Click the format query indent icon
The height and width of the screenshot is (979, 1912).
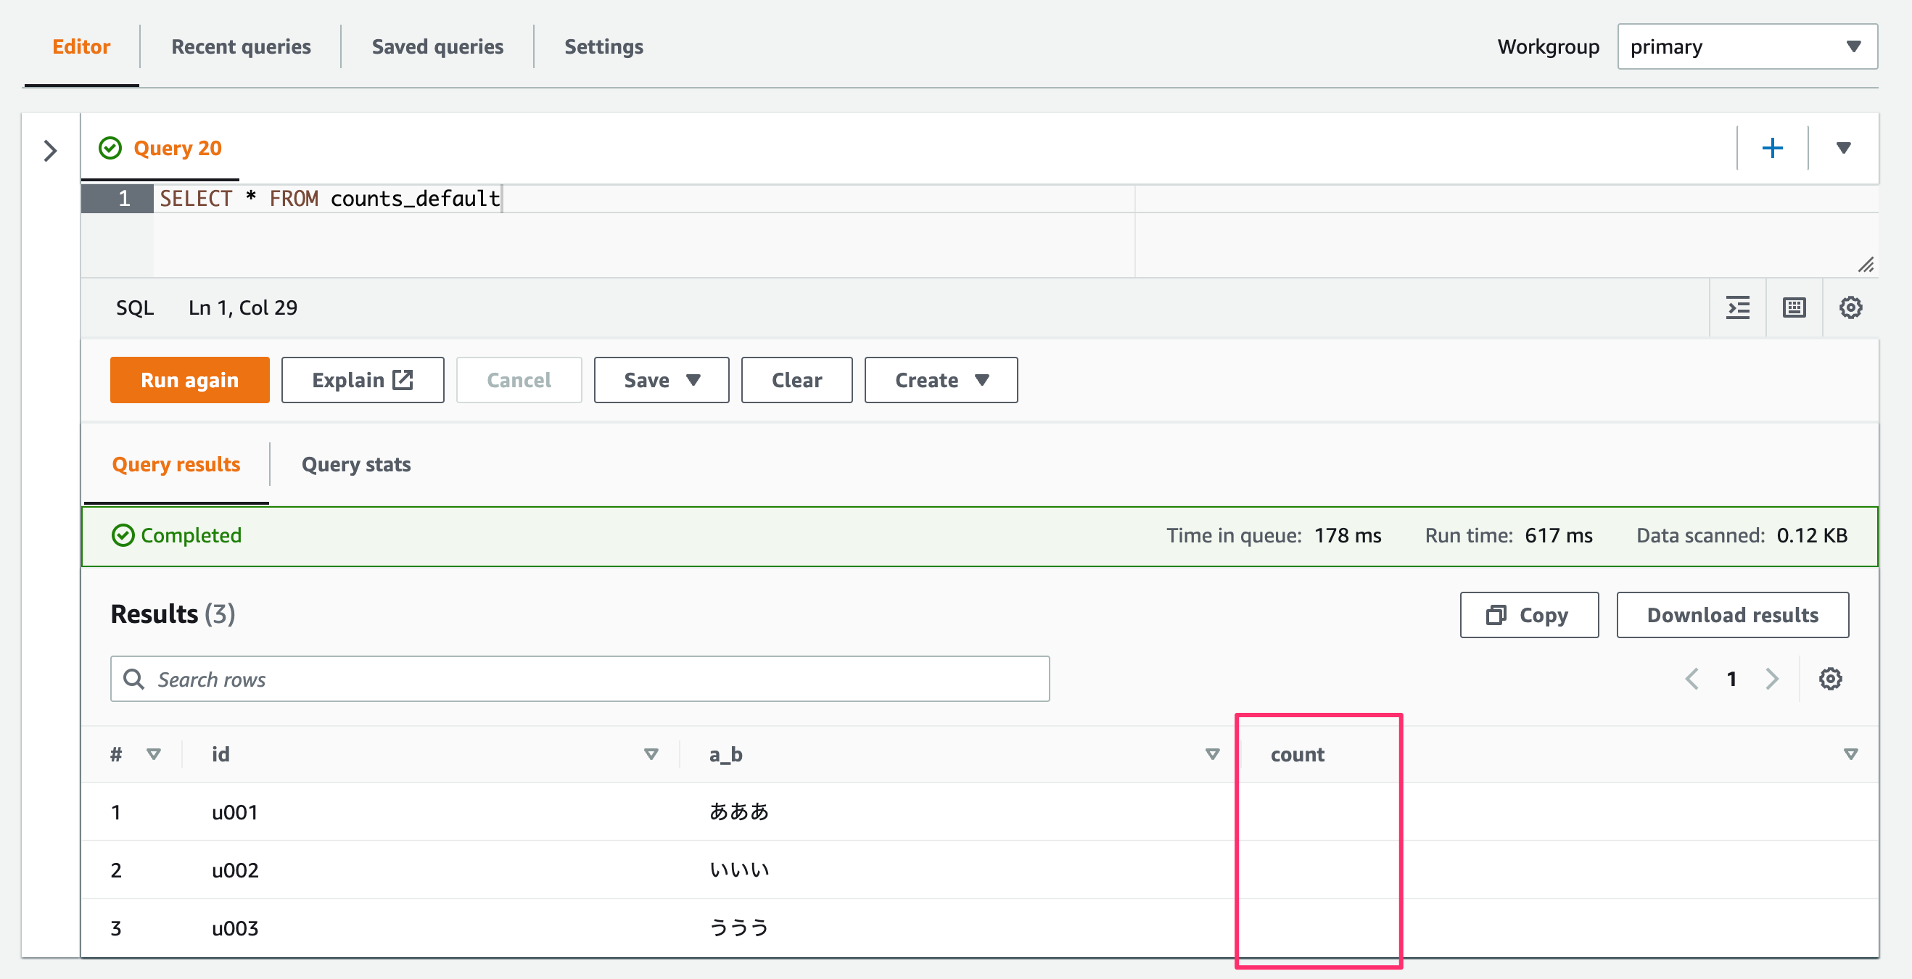coord(1738,307)
